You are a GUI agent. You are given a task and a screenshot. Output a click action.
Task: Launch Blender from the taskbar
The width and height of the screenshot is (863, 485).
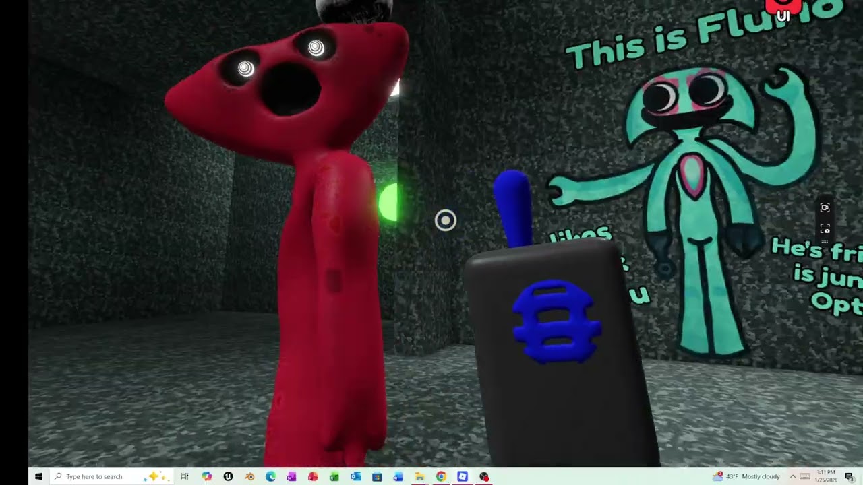(249, 476)
